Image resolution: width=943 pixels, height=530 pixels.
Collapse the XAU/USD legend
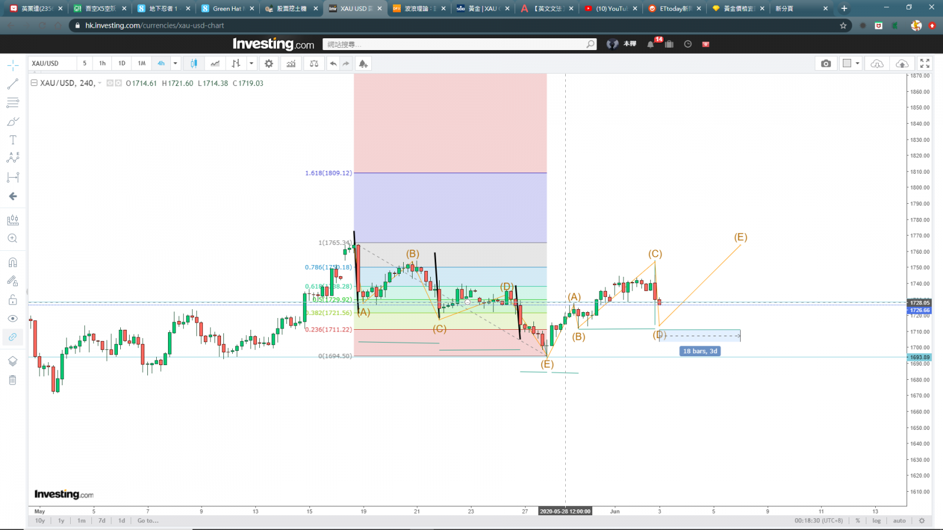pyautogui.click(x=34, y=83)
